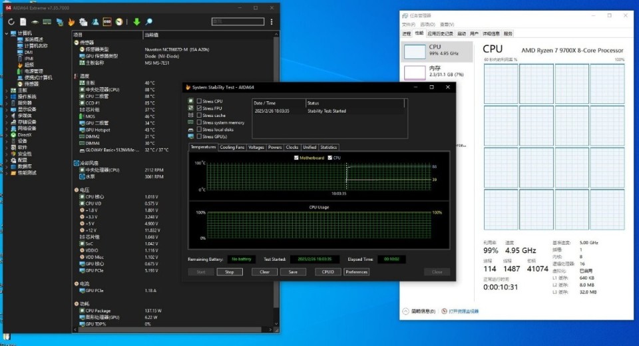Uncheck the Stress FPU checkbox
The height and width of the screenshot is (346, 639).
pyautogui.click(x=199, y=108)
